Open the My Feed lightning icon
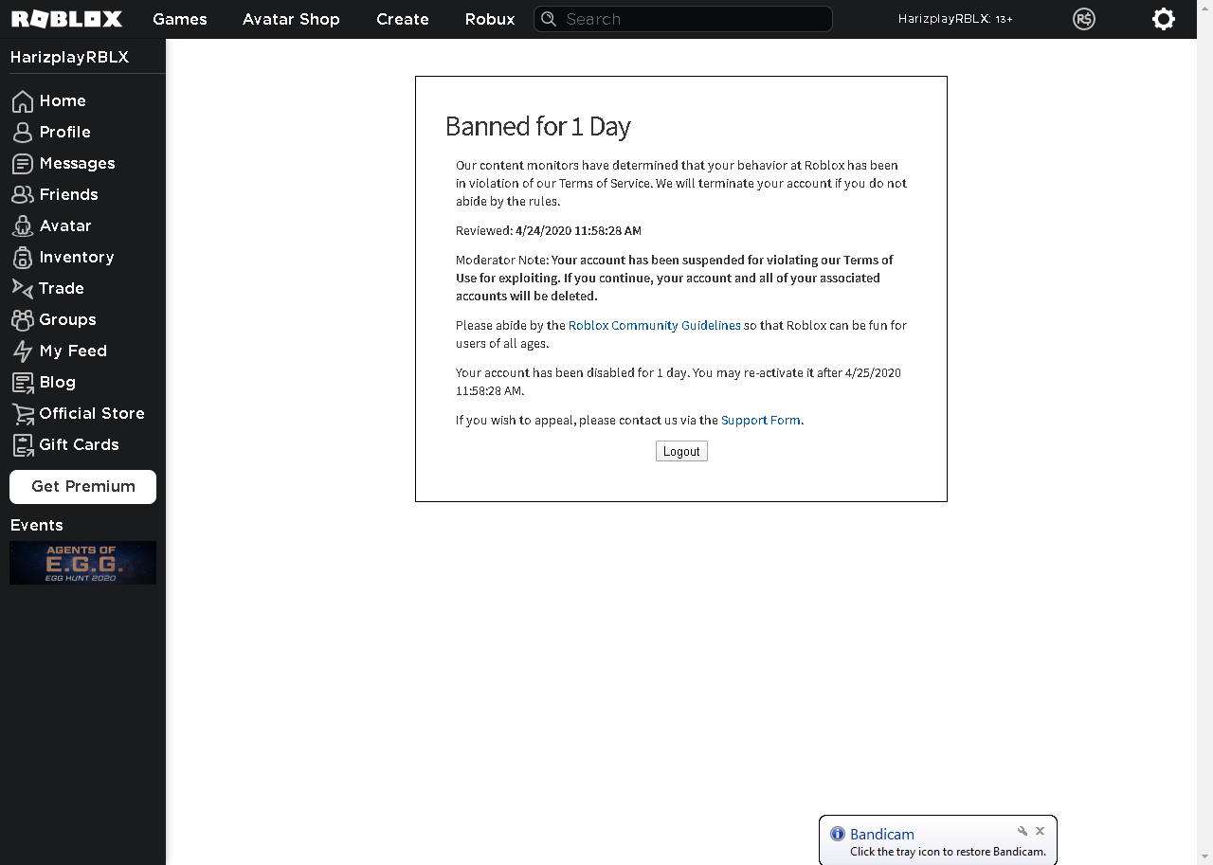 coord(23,351)
